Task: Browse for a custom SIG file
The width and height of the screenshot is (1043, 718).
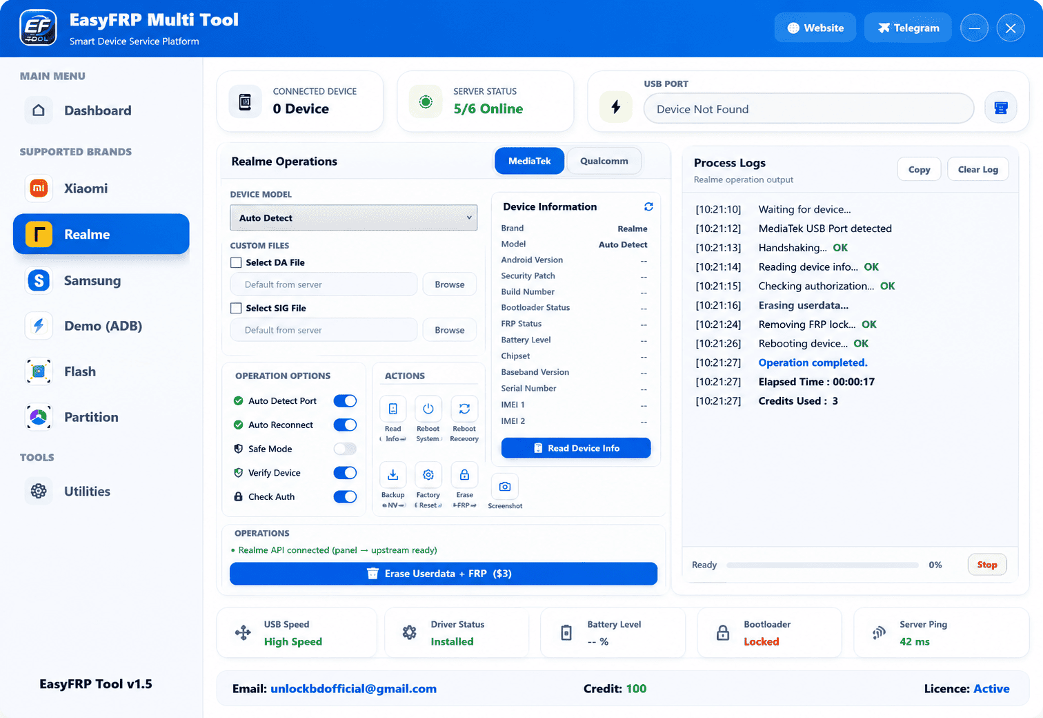Action: pyautogui.click(x=450, y=330)
